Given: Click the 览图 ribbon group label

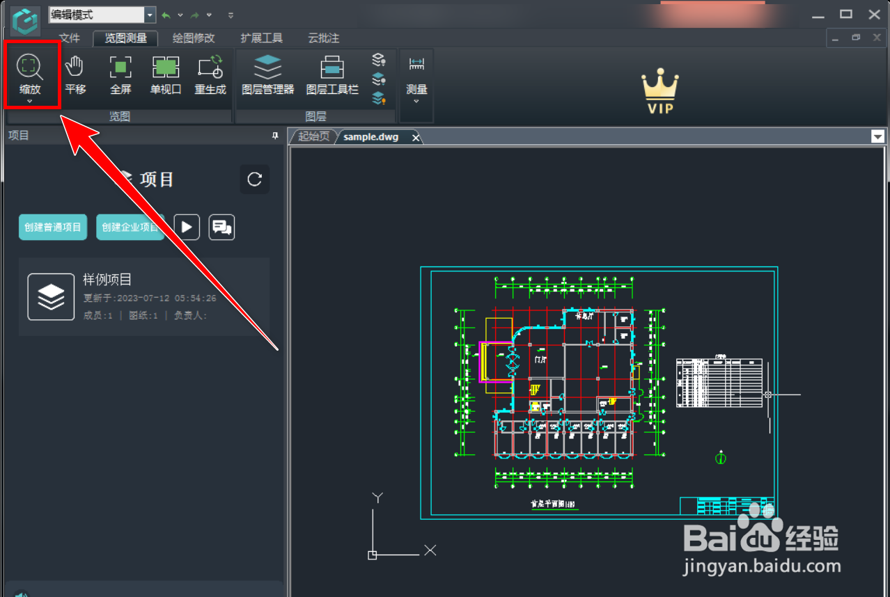Looking at the screenshot, I should click(120, 117).
